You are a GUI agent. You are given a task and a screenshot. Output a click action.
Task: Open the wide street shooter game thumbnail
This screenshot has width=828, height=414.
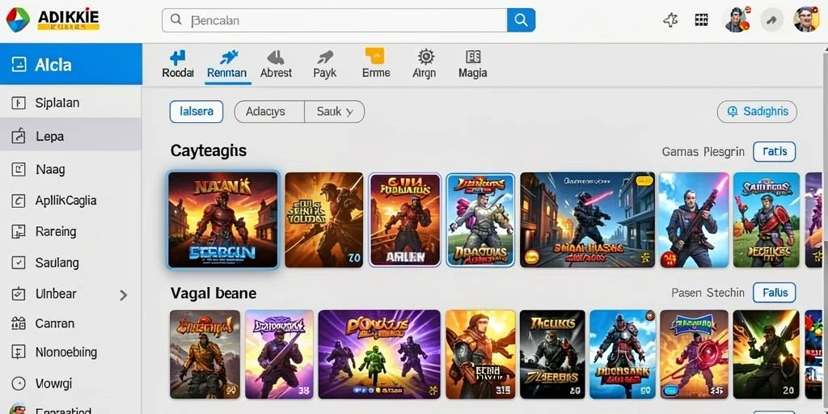(587, 220)
